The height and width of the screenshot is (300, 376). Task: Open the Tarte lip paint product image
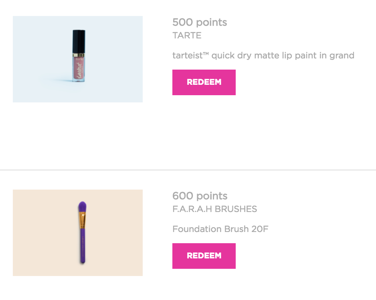[78, 59]
